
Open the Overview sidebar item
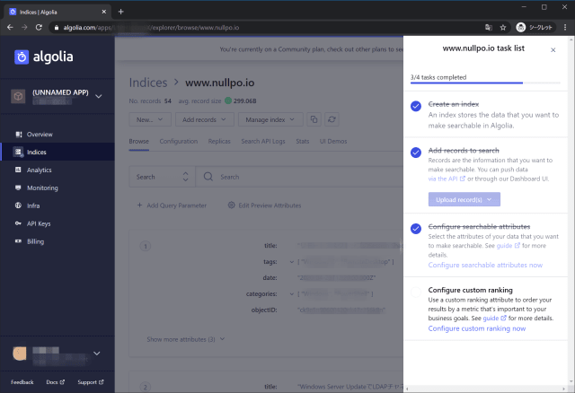40,135
